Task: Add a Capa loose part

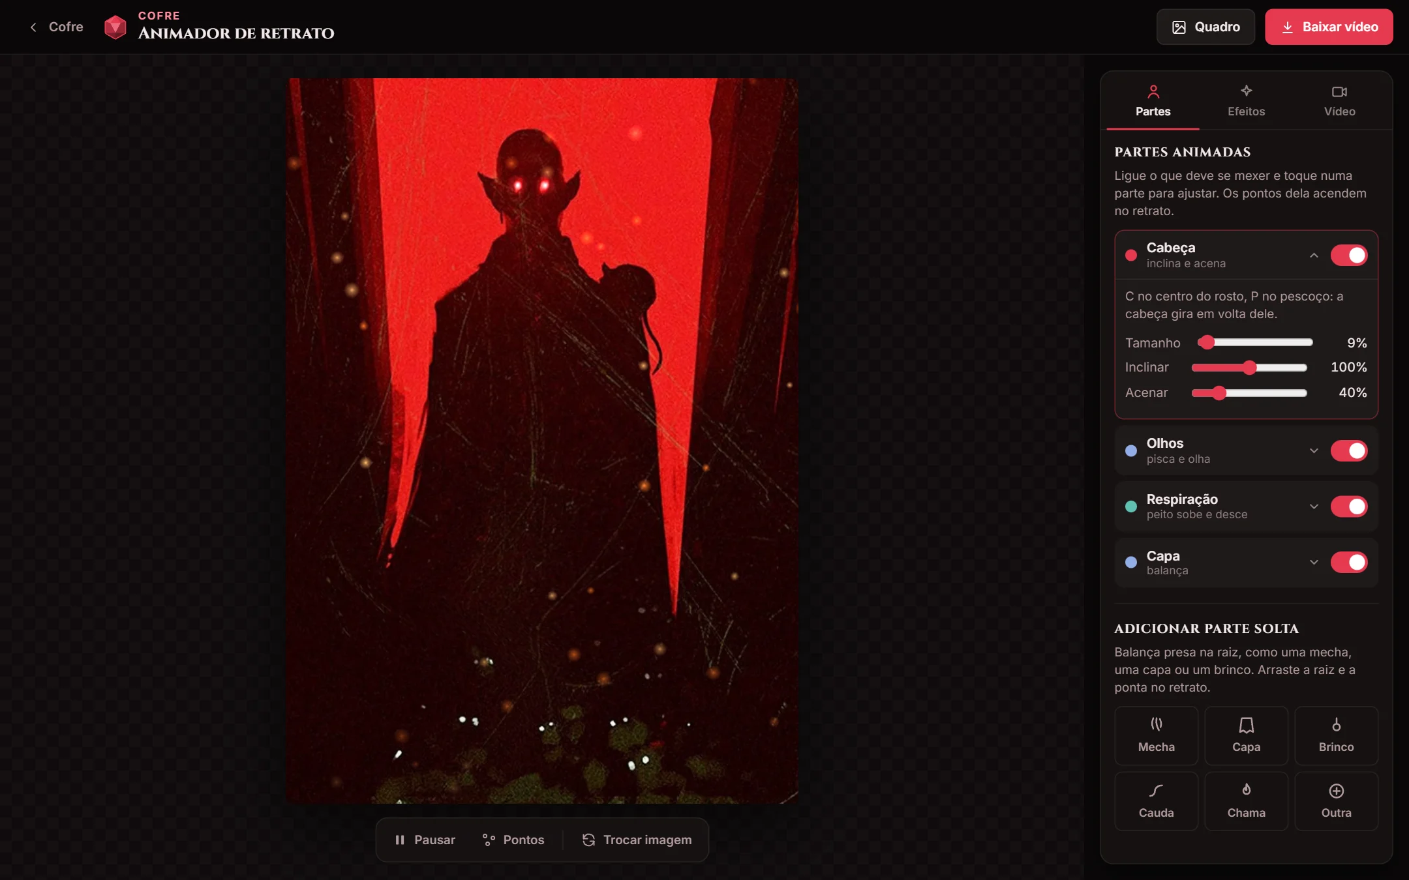Action: coord(1246,735)
